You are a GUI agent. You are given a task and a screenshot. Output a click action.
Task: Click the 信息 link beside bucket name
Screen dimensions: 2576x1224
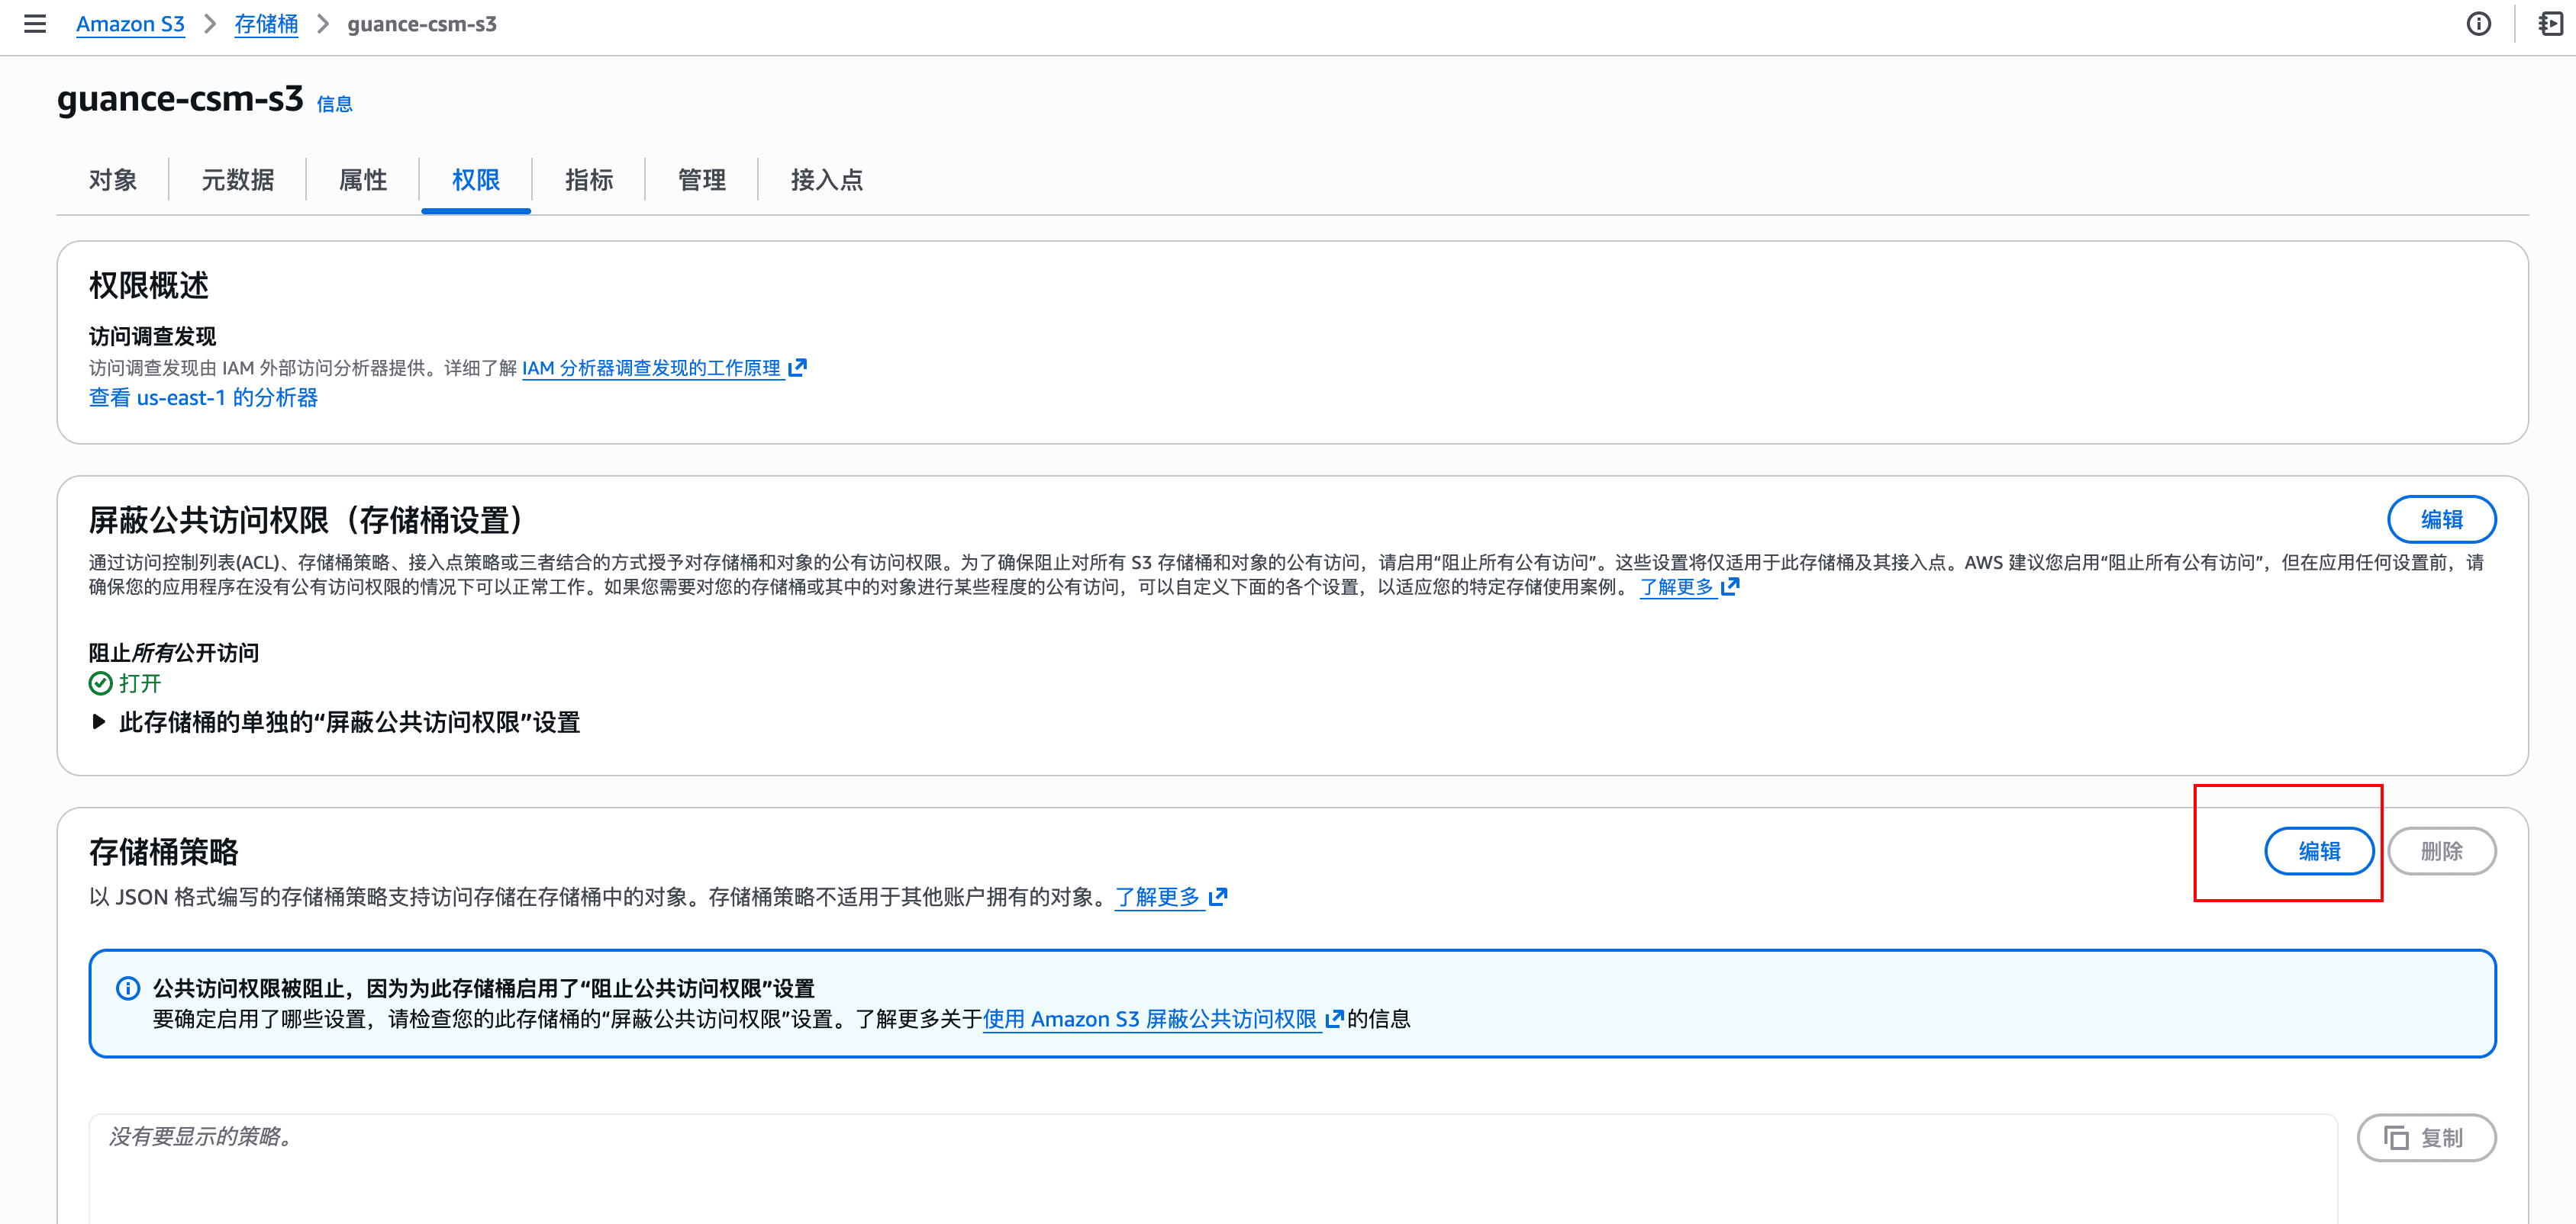click(x=334, y=104)
